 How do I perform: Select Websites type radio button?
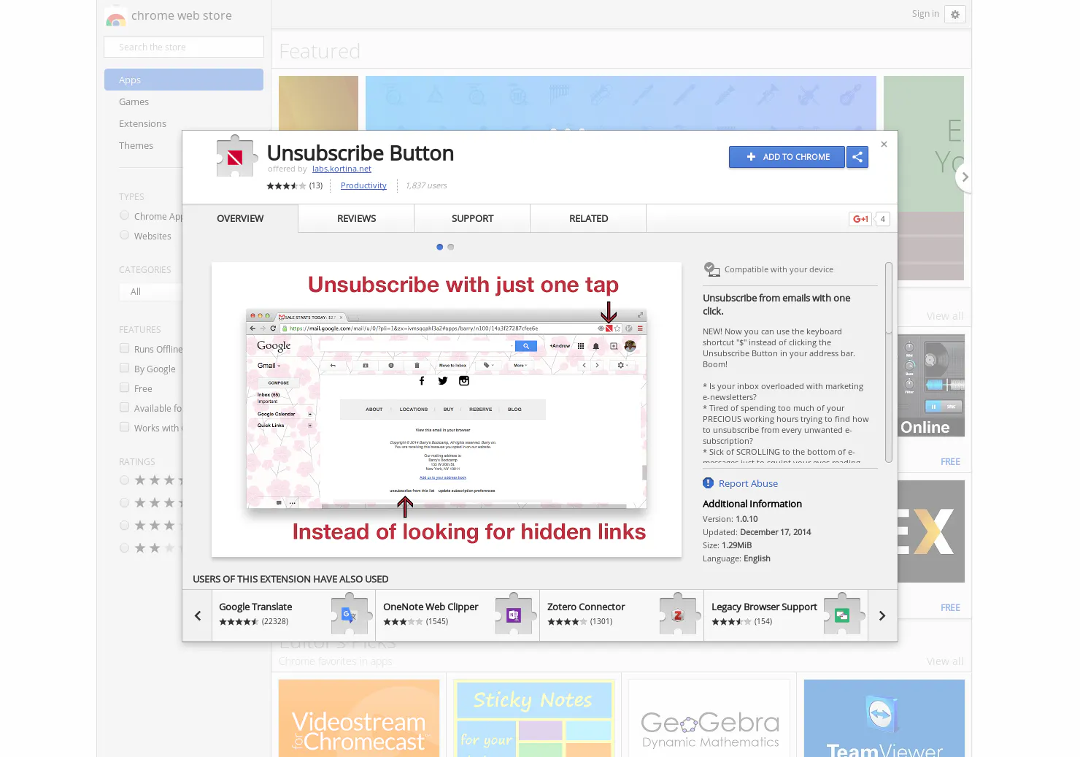[125, 236]
